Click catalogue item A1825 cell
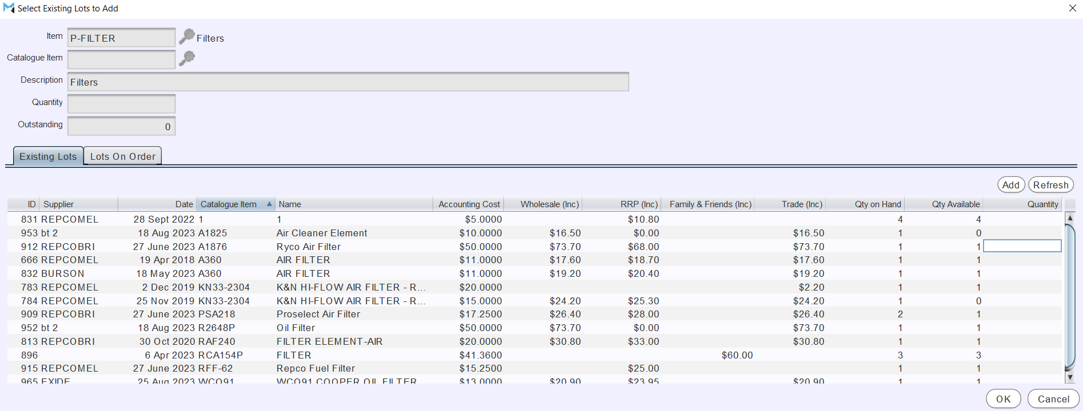This screenshot has width=1083, height=411. [x=213, y=233]
